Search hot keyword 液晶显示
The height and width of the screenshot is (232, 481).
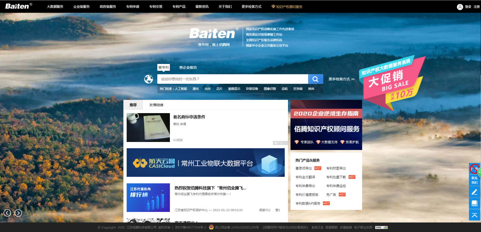(x=234, y=89)
